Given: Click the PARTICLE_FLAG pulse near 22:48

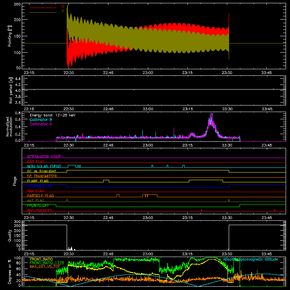Looking at the screenshot, I should coord(118,196).
